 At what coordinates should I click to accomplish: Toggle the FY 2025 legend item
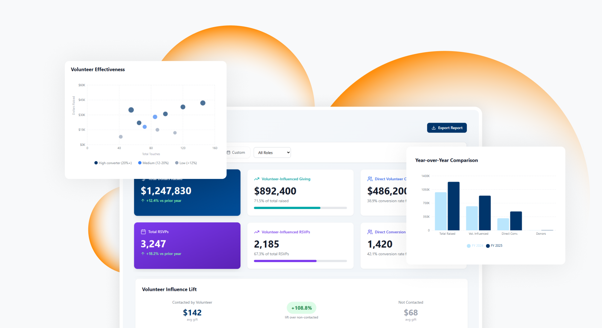pyautogui.click(x=494, y=246)
